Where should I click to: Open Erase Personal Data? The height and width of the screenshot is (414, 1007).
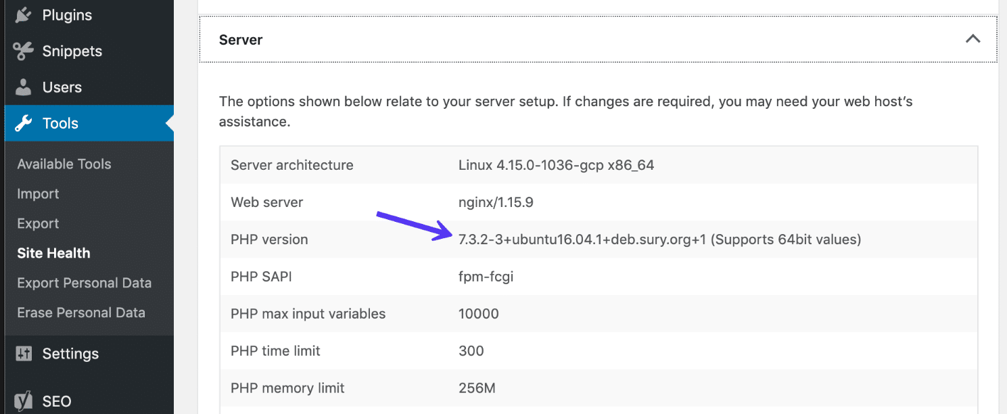(81, 313)
